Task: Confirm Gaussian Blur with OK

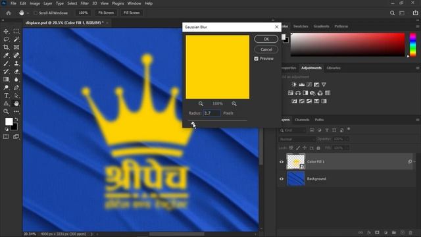Action: pyautogui.click(x=266, y=39)
